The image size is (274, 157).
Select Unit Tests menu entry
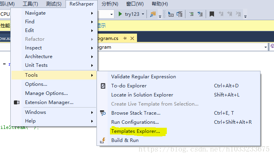(x=54, y=65)
